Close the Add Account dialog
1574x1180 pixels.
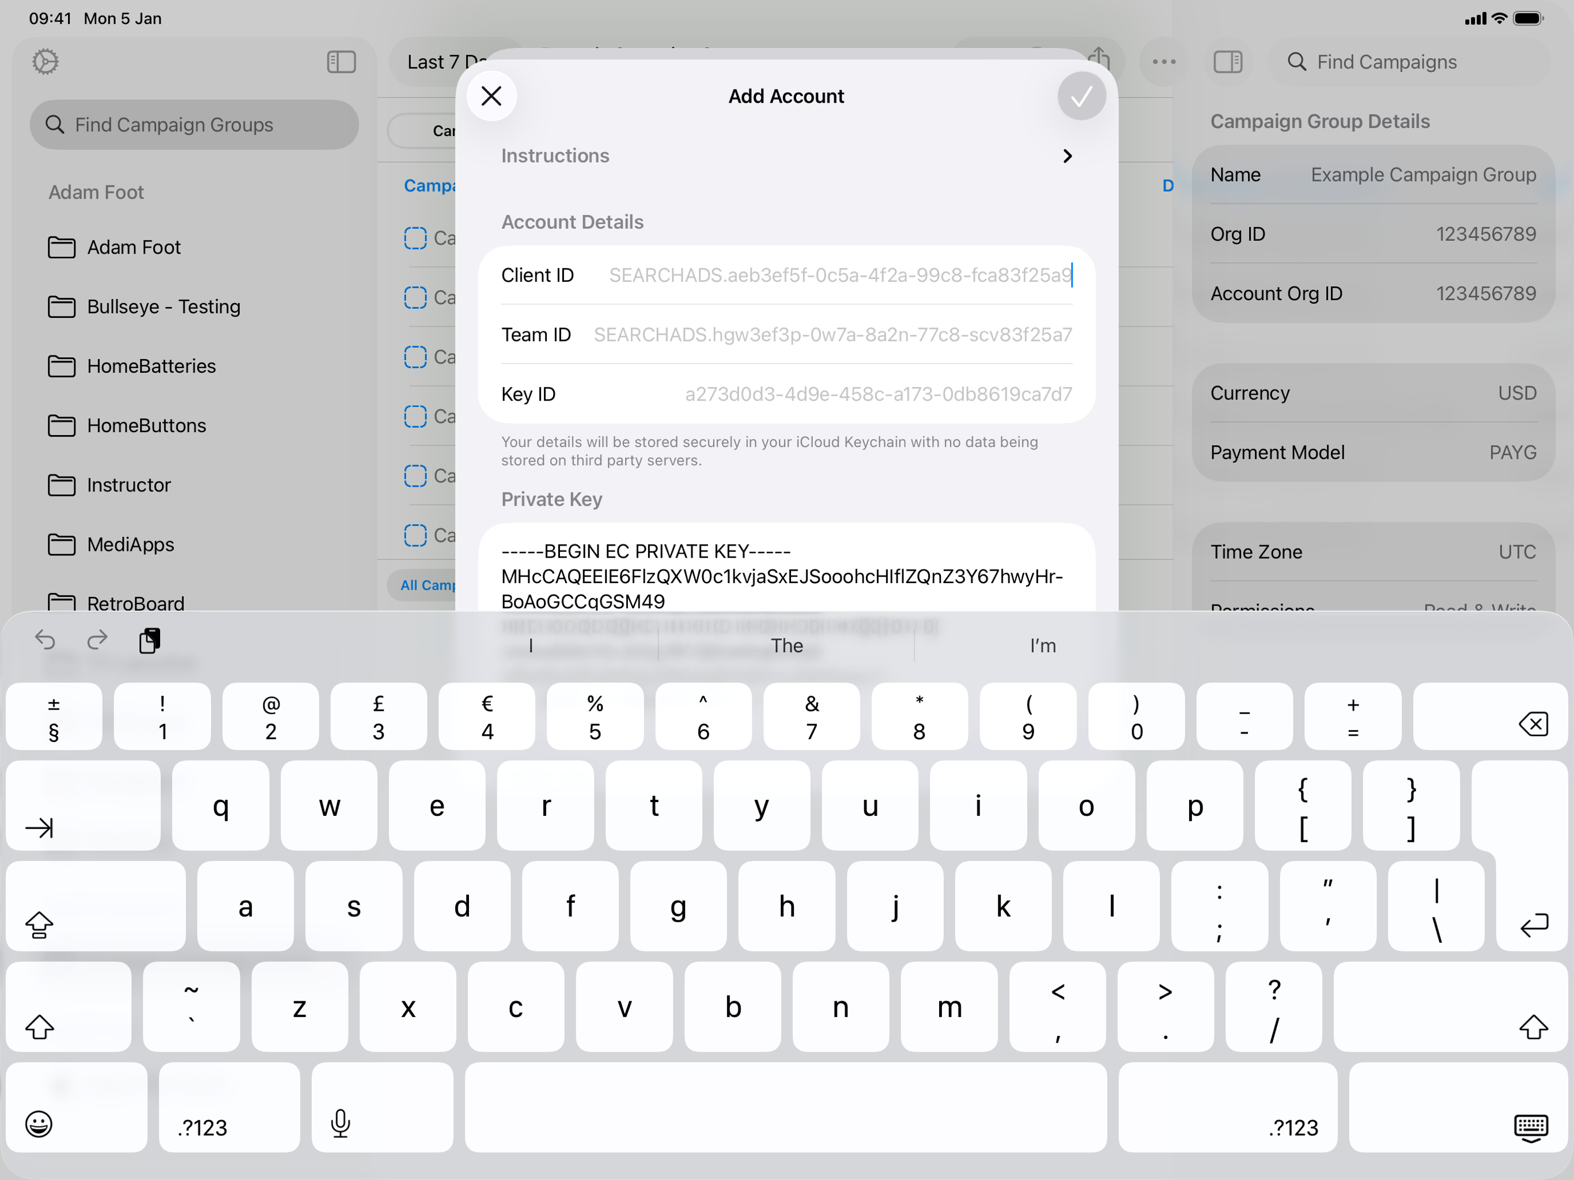pos(491,96)
